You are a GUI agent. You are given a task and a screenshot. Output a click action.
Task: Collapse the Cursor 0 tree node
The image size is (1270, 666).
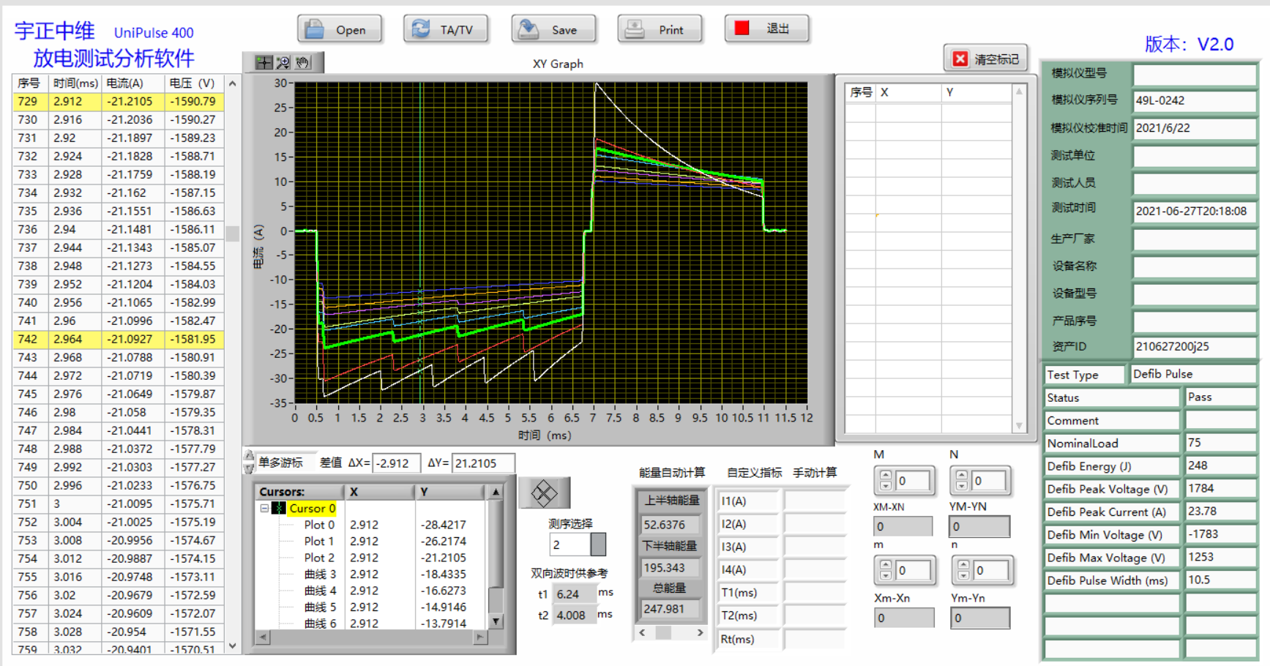coord(264,508)
